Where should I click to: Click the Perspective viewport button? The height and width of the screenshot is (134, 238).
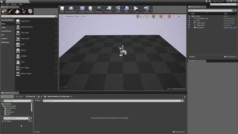click(x=68, y=16)
